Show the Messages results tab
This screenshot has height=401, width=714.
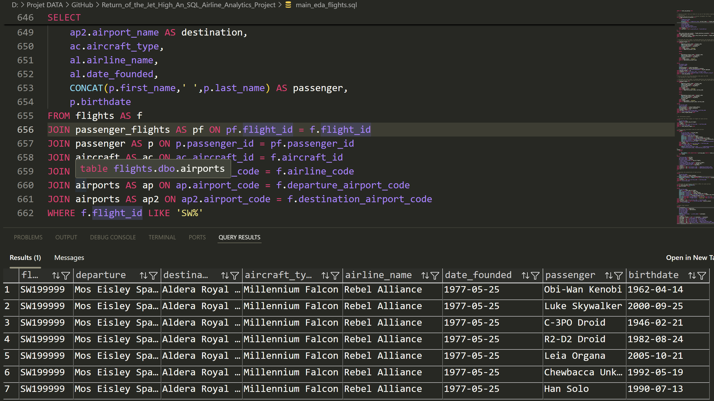pos(69,258)
